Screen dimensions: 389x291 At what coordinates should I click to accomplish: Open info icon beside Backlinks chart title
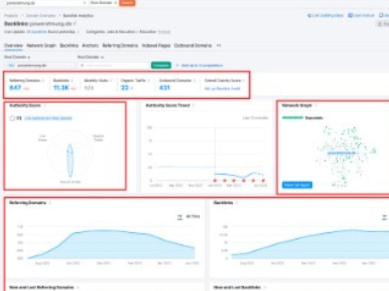(237, 203)
